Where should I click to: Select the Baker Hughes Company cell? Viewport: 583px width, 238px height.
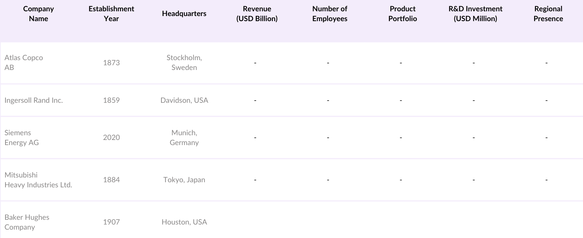click(27, 222)
